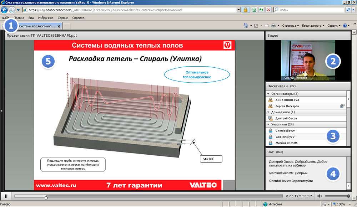
Task: Click the Read mail icon
Action: click(267, 26)
